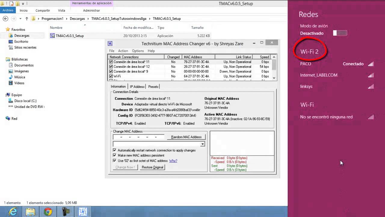The width and height of the screenshot is (385, 217).
Task: Select Documentos library in the sidebar
Action: point(24,65)
